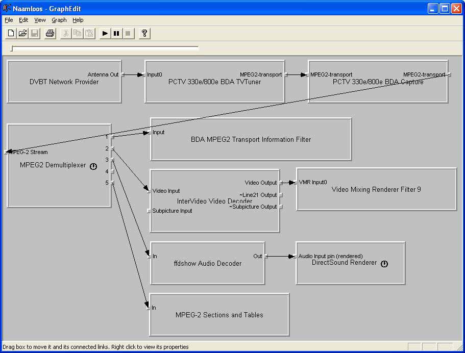Open a graph file via toolbar icon

click(23, 33)
